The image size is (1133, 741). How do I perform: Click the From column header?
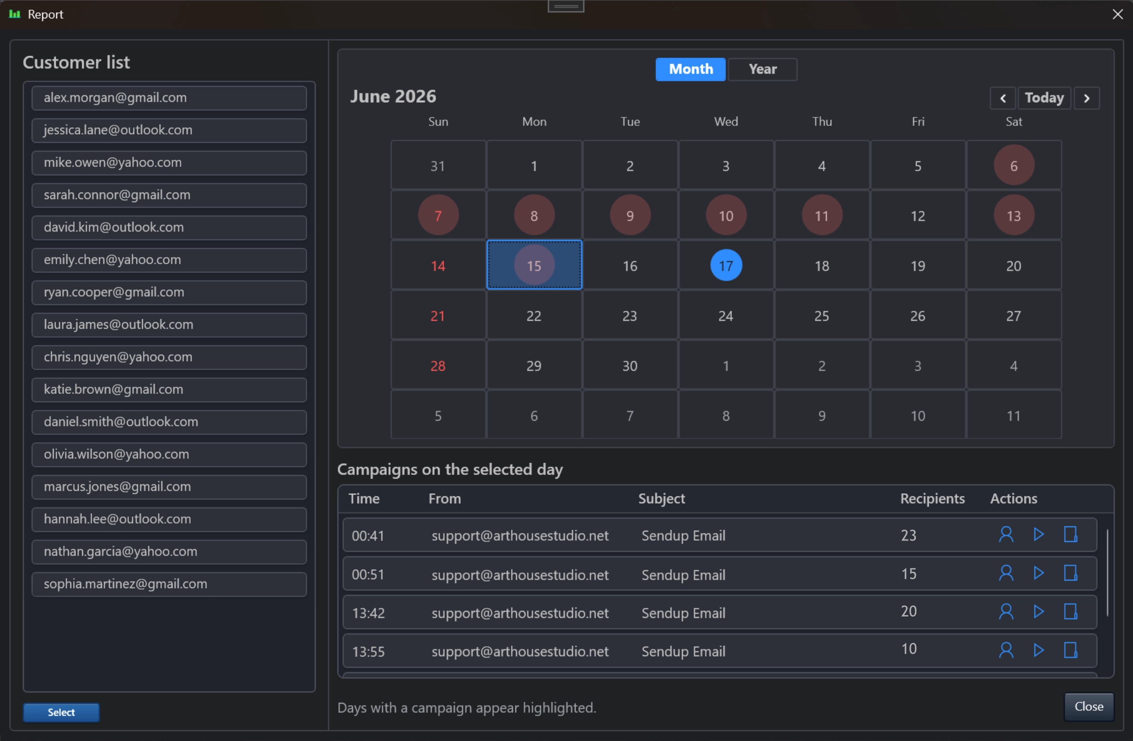click(444, 498)
